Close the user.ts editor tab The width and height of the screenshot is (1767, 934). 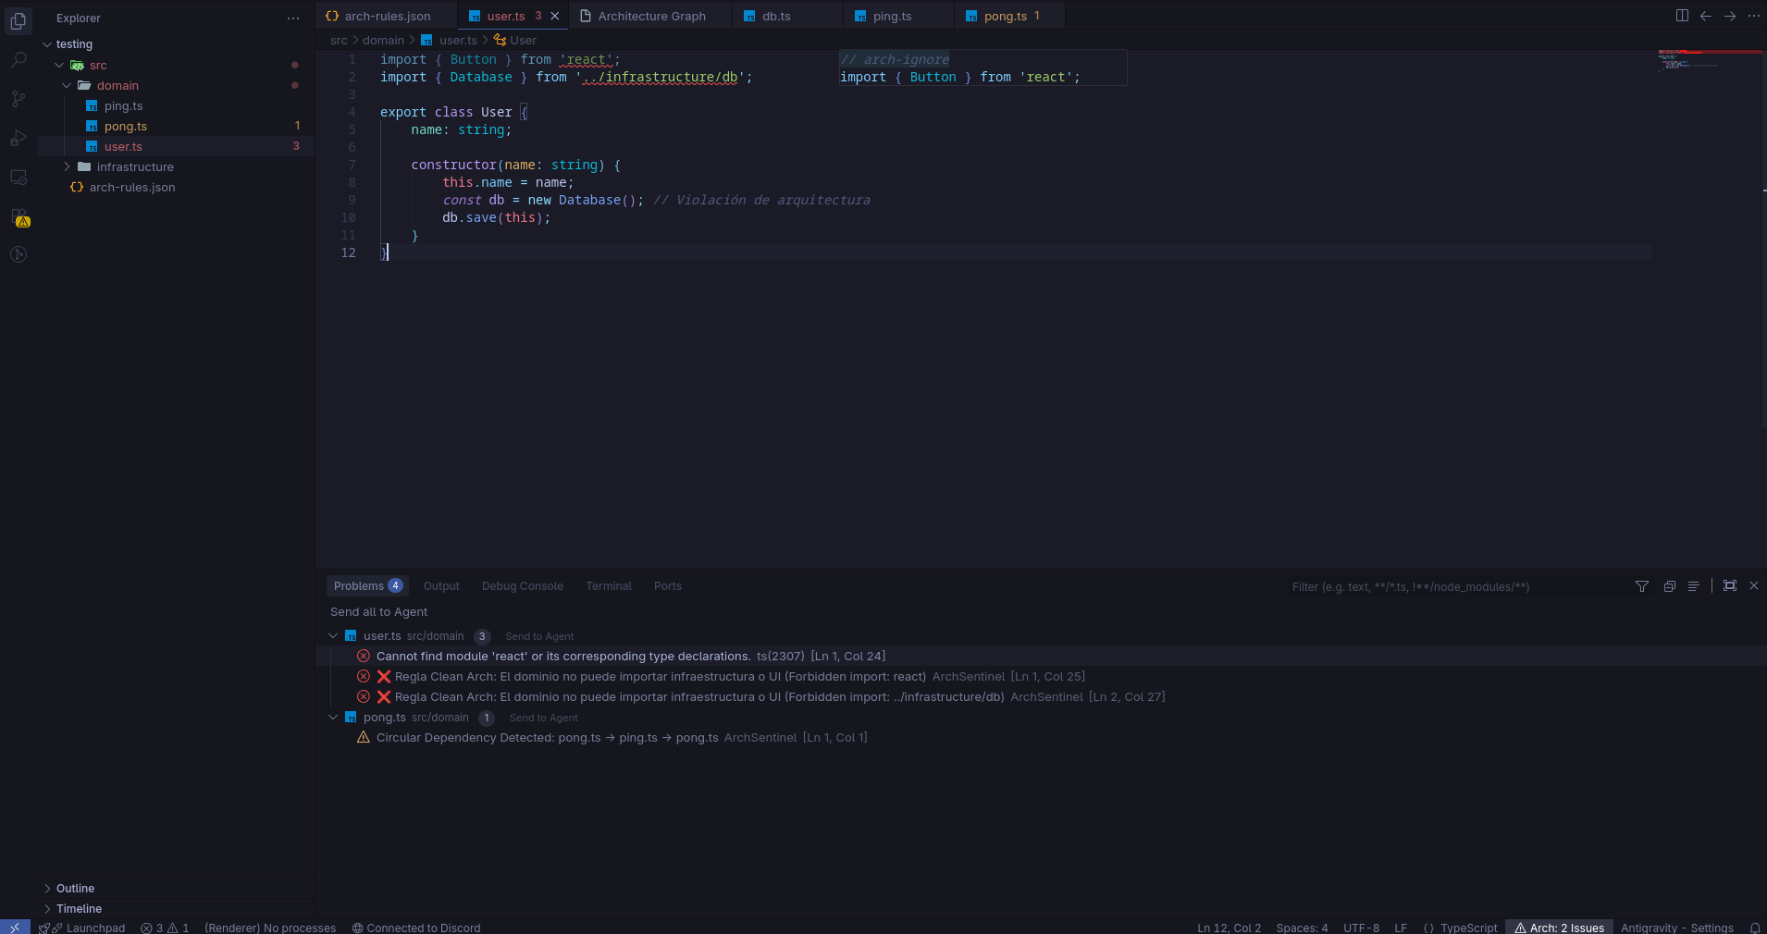point(555,16)
